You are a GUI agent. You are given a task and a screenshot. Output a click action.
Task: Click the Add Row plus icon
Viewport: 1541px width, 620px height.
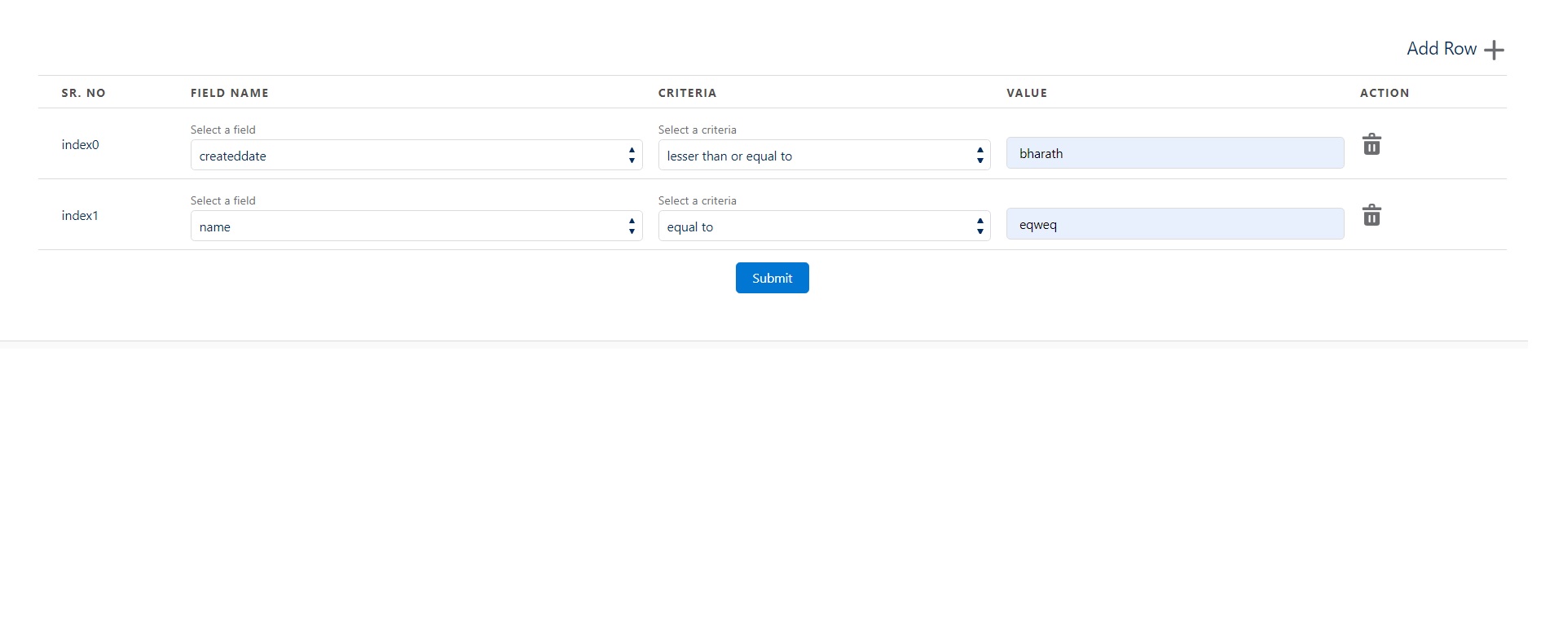(1493, 50)
